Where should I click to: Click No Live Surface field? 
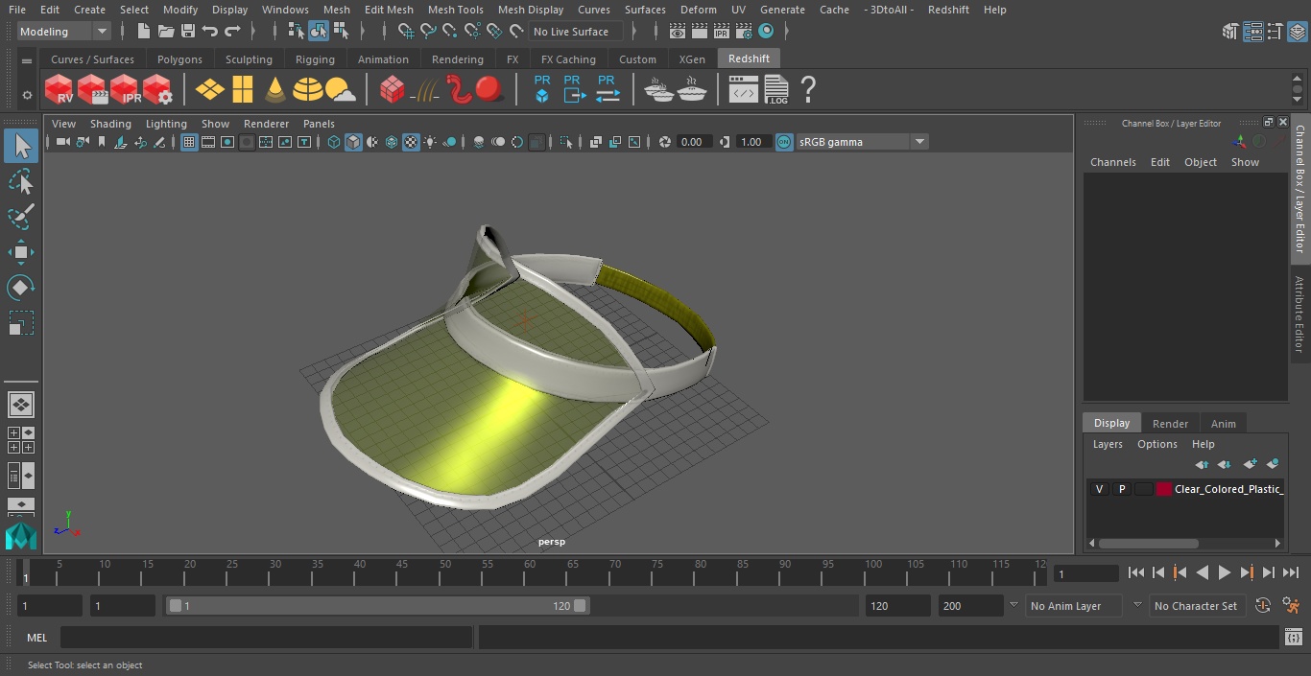tap(576, 32)
